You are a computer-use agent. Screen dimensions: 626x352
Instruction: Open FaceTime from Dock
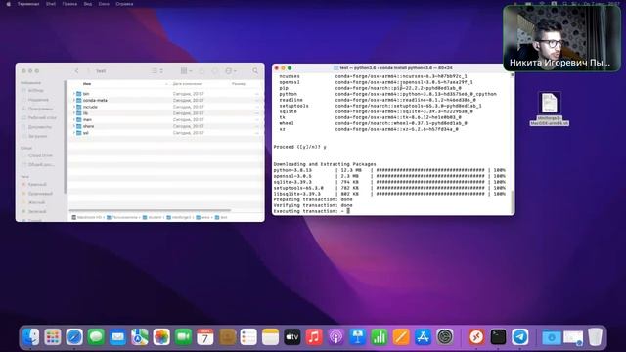(183, 337)
